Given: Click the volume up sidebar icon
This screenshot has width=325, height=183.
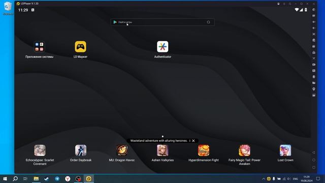Looking at the screenshot, I should click(x=314, y=22).
